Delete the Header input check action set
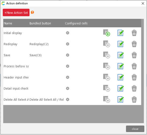 134,77
